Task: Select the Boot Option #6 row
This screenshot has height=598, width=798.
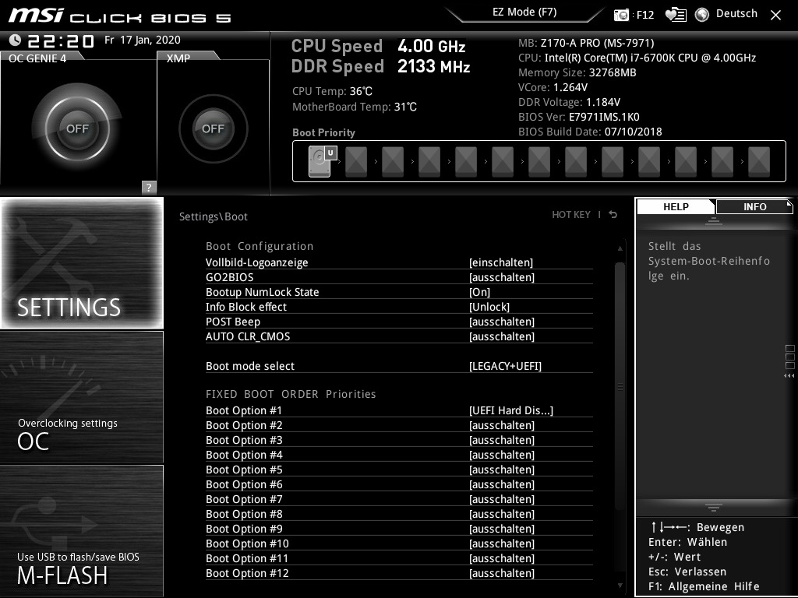Action: point(399,484)
